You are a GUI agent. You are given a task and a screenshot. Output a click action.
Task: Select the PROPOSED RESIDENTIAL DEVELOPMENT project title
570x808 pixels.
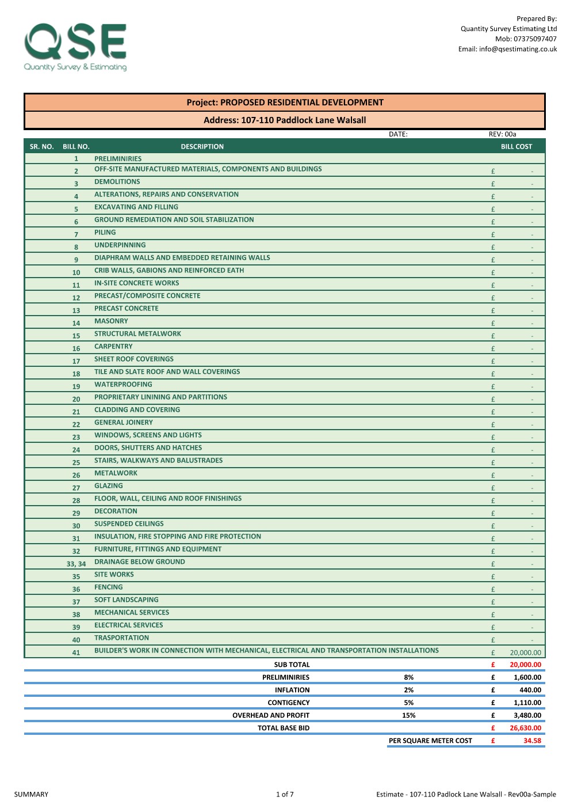coord(284,102)
